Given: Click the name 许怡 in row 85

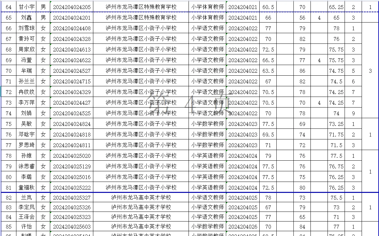Looking at the screenshot, I should [26, 226].
